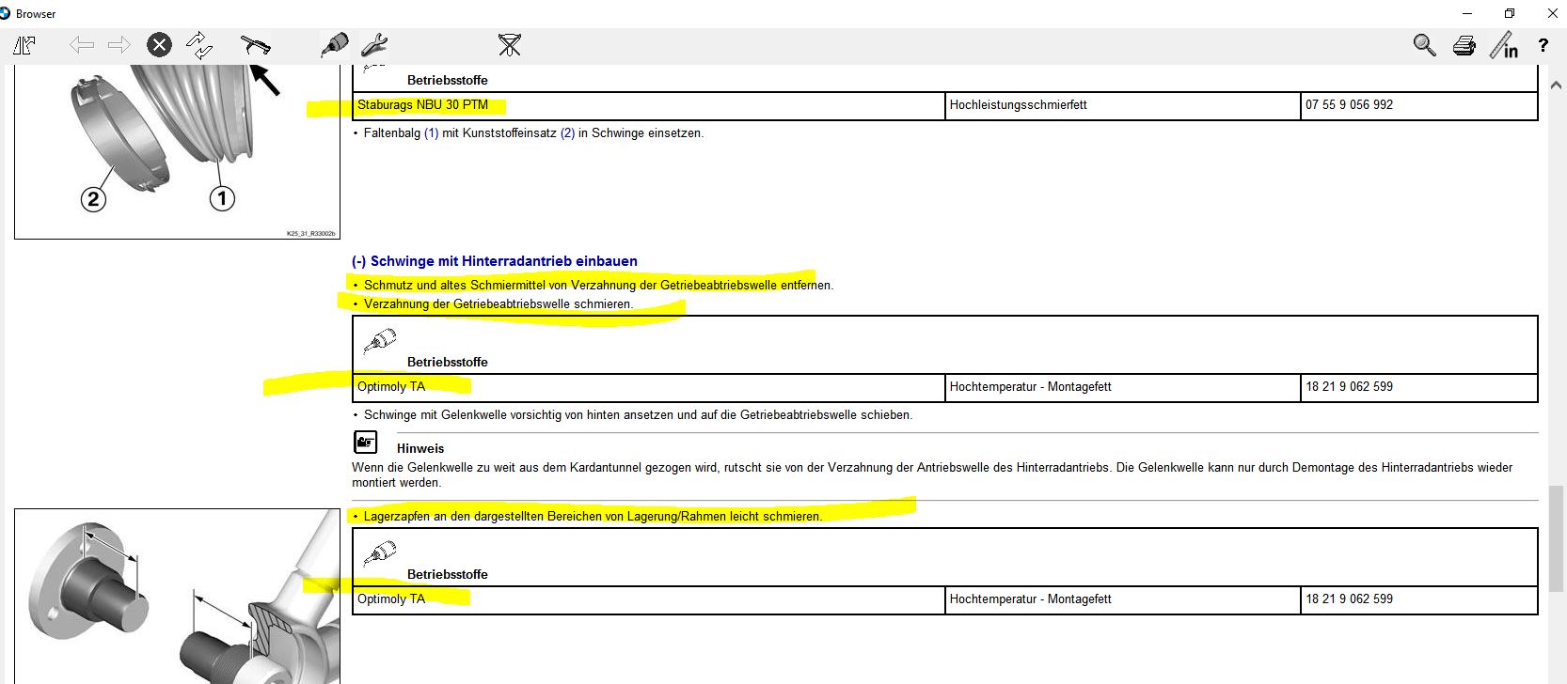Viewport: 1567px width, 684px height.
Task: Click step 'Schmutz und altes Schmiermittel' text
Action: pos(598,286)
